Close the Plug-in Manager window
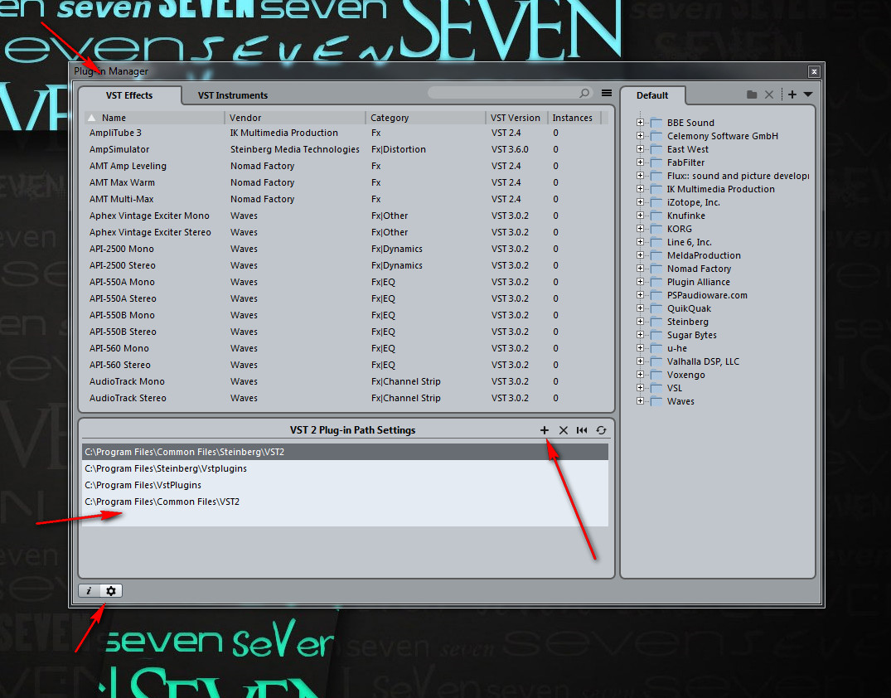 [814, 71]
